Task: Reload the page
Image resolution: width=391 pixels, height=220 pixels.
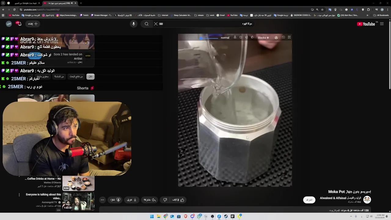Action: click(14, 9)
